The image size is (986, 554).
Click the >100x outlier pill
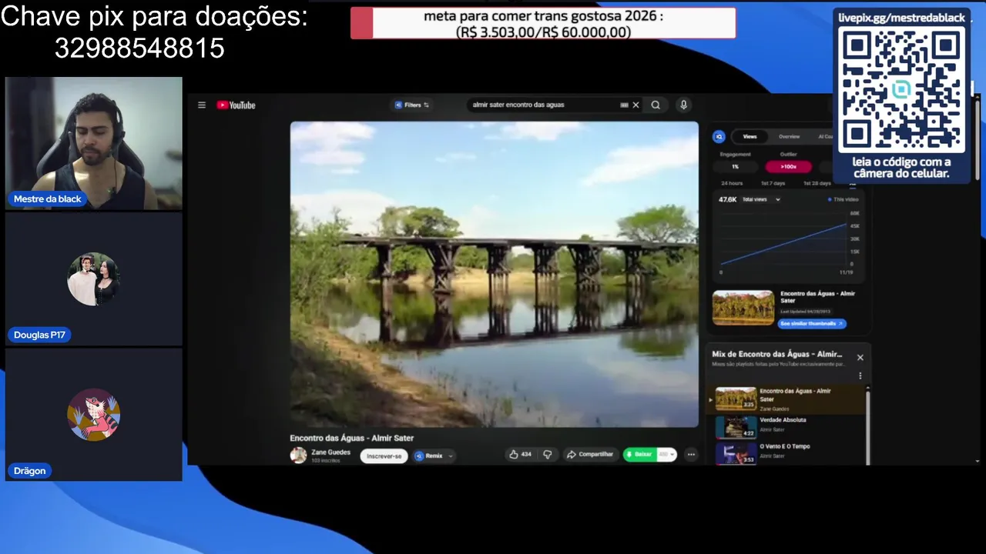[x=788, y=167]
